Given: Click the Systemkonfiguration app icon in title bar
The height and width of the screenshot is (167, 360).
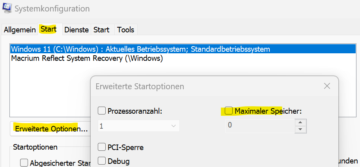Looking at the screenshot, I should (7, 8).
